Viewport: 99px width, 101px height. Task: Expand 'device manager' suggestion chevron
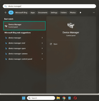(42, 38)
